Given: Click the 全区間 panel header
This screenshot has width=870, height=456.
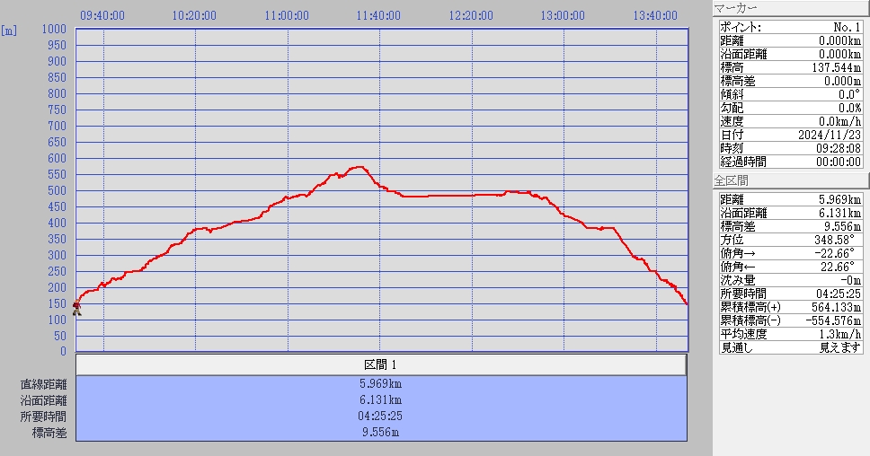Looking at the screenshot, I should click(x=791, y=180).
